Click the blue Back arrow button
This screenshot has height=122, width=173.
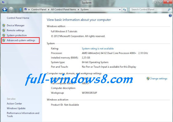[5, 9]
